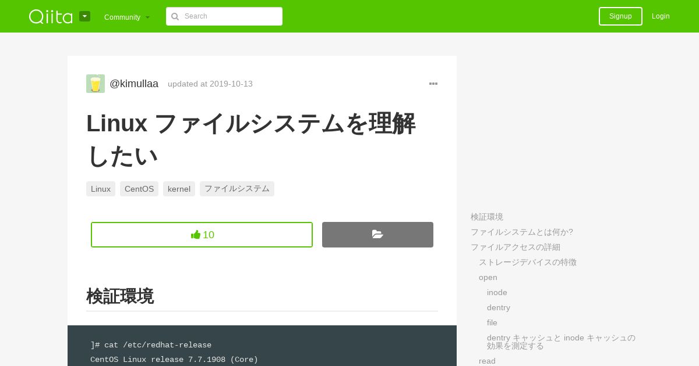Open the Community menu
Viewport: 699px width, 366px height.
tap(127, 17)
